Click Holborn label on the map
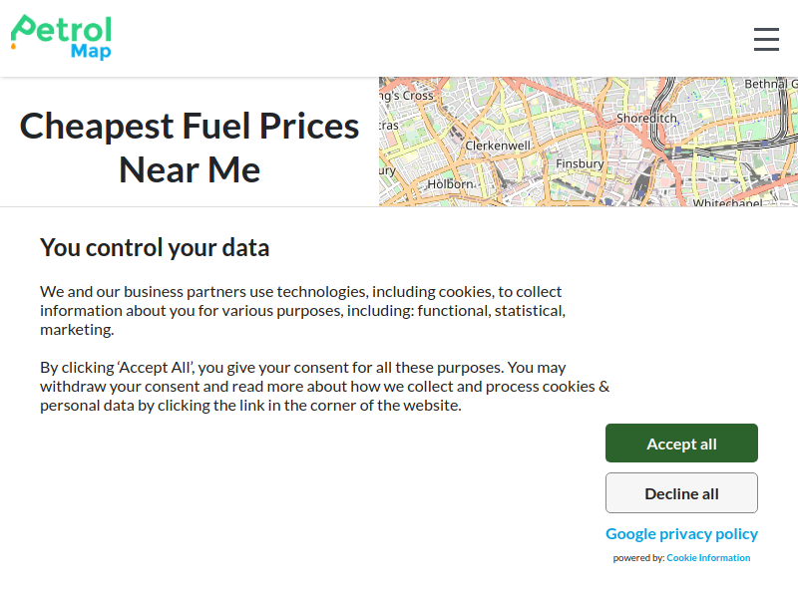The image size is (798, 598). click(x=451, y=184)
